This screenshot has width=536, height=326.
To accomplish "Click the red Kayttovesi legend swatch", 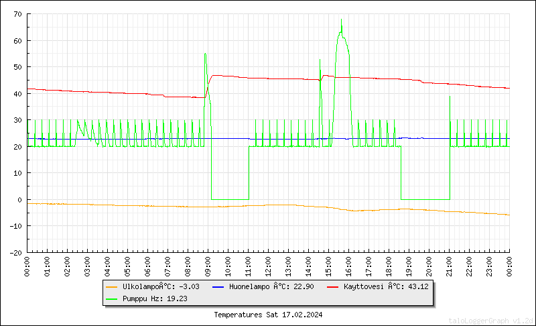I will (332, 287).
